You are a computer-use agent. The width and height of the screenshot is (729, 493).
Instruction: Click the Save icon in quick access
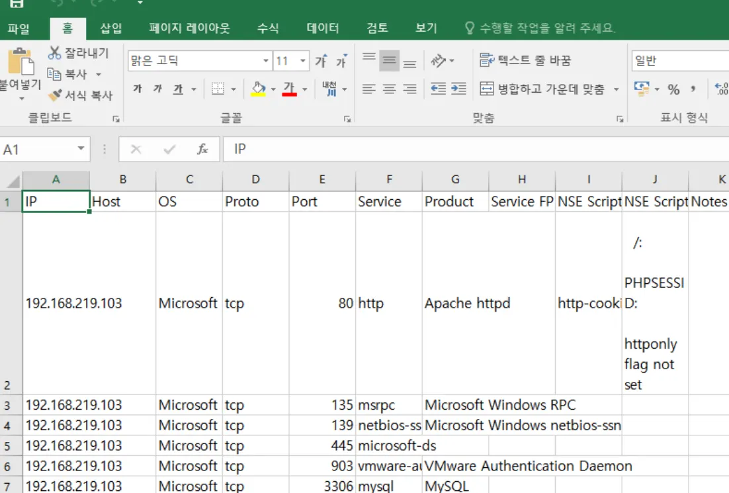(17, 4)
